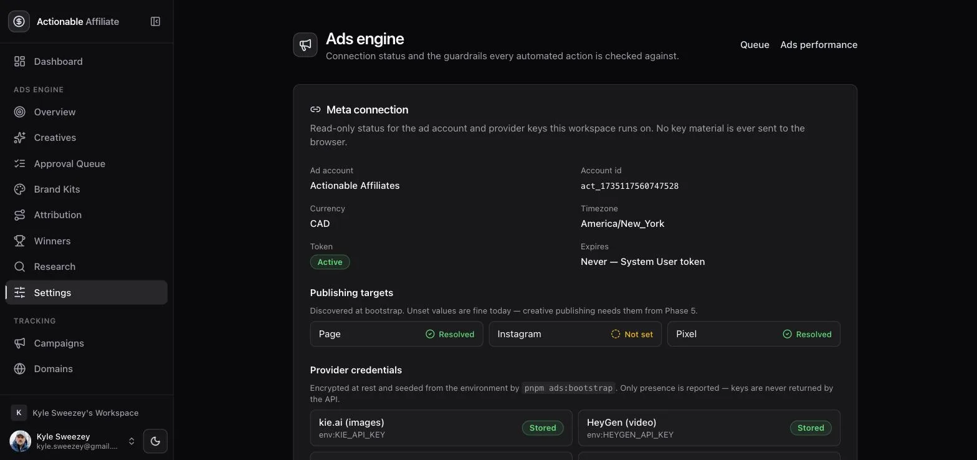977x460 pixels.
Task: Toggle dark mode with the moon button
Action: coord(155,441)
